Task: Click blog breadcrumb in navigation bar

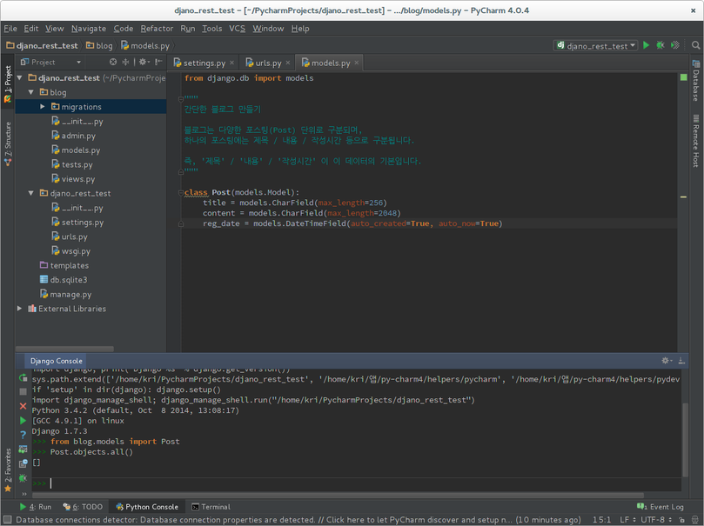Action: click(x=99, y=46)
